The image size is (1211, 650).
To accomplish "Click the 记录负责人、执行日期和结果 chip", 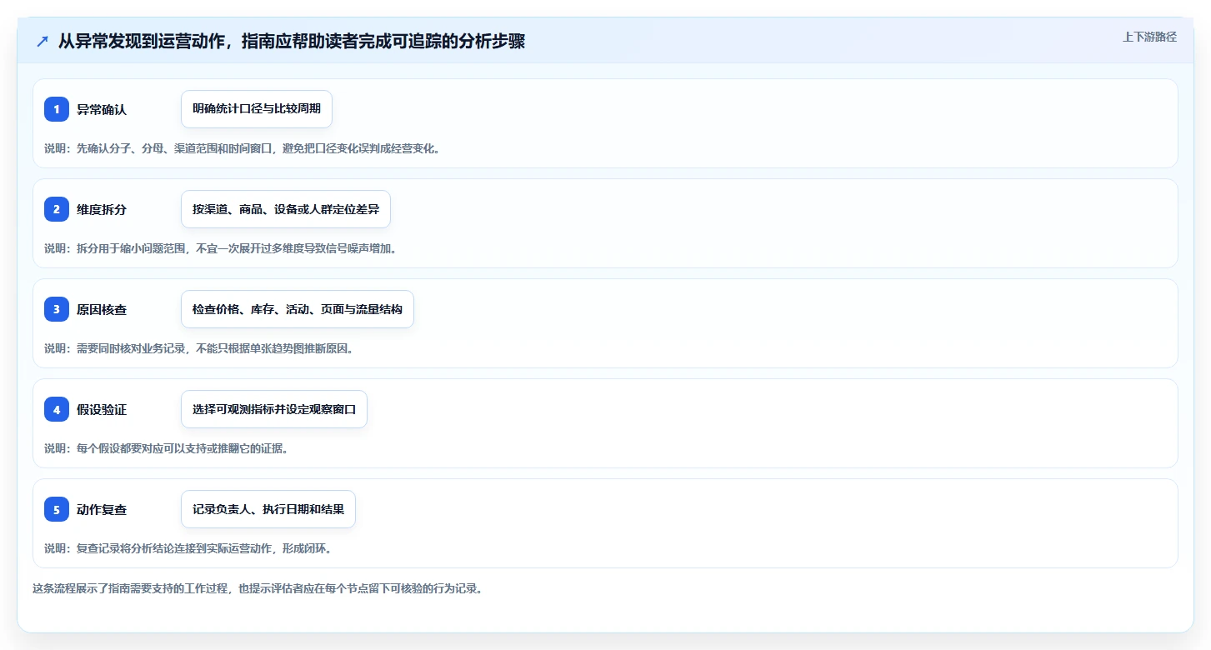I will tap(268, 509).
